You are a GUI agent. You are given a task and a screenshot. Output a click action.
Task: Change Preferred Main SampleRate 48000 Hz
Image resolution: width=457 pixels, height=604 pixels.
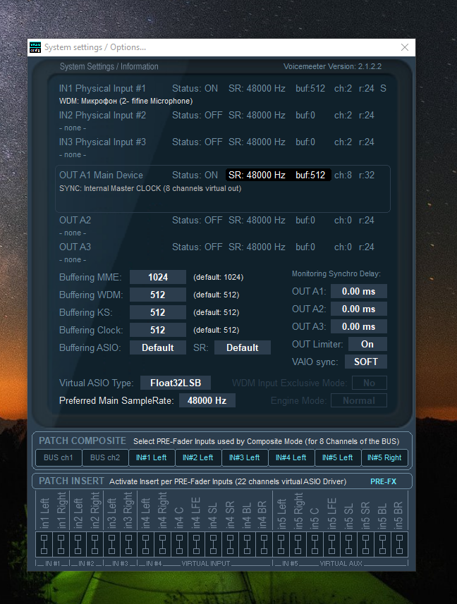pyautogui.click(x=207, y=400)
